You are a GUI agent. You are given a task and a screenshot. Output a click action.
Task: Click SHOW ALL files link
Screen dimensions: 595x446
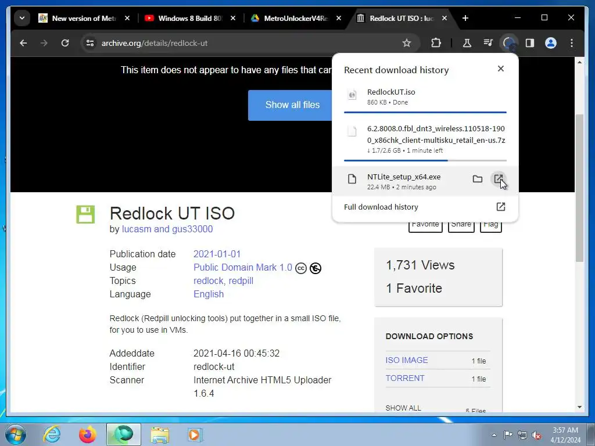point(403,408)
